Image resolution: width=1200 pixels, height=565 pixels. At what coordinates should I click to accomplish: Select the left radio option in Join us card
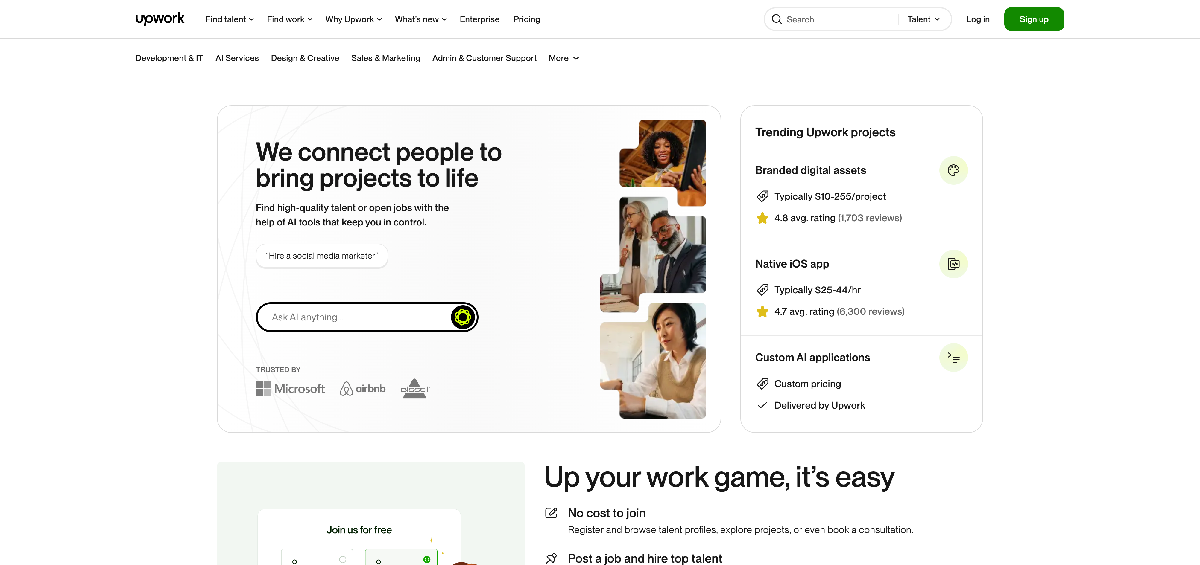tap(342, 559)
